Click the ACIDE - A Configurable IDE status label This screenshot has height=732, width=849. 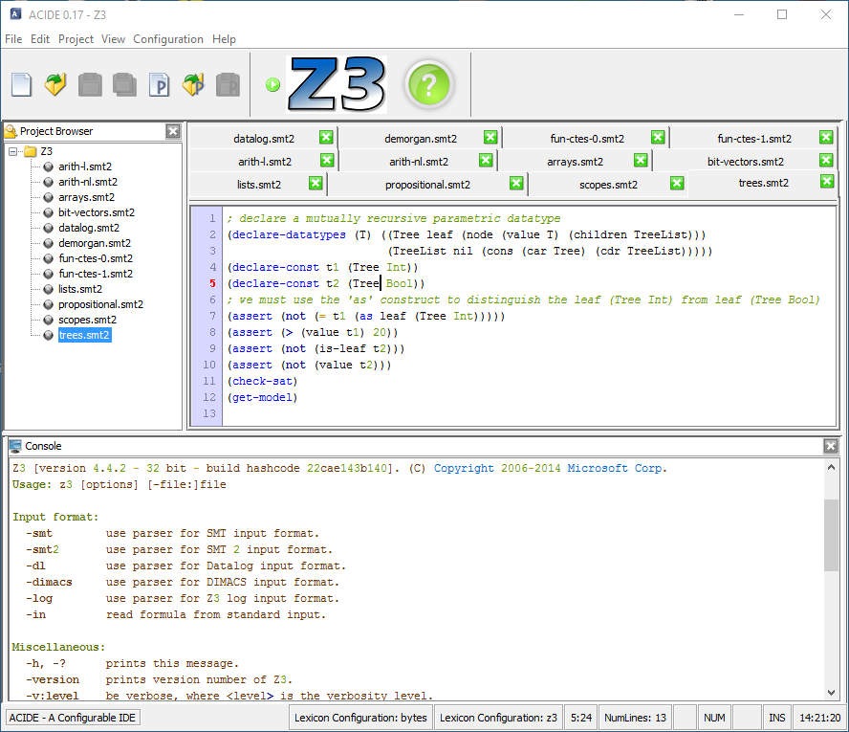coord(72,718)
